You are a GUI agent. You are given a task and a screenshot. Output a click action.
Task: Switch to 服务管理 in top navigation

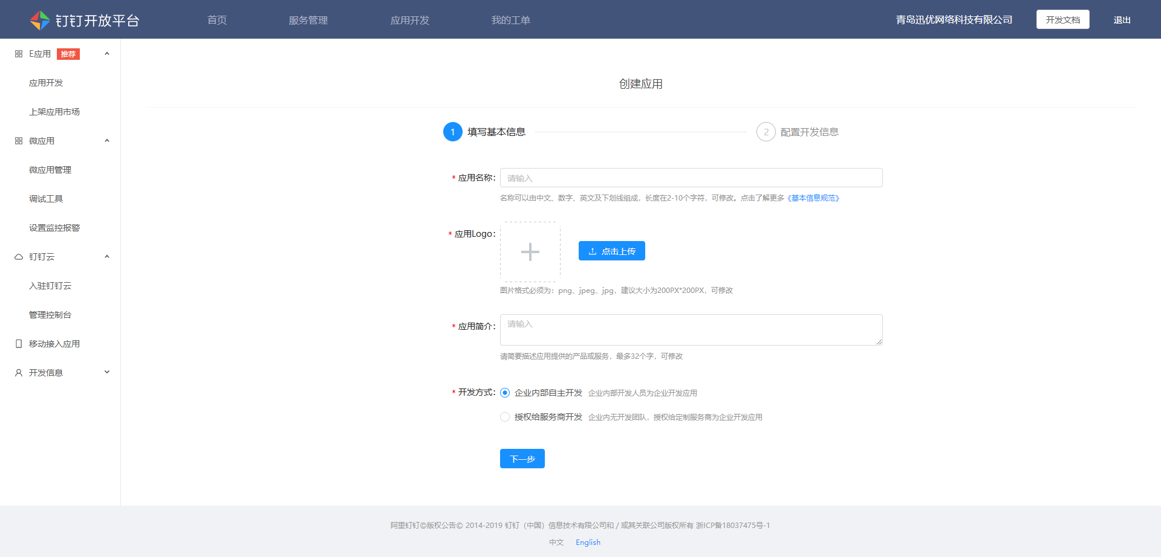click(308, 19)
